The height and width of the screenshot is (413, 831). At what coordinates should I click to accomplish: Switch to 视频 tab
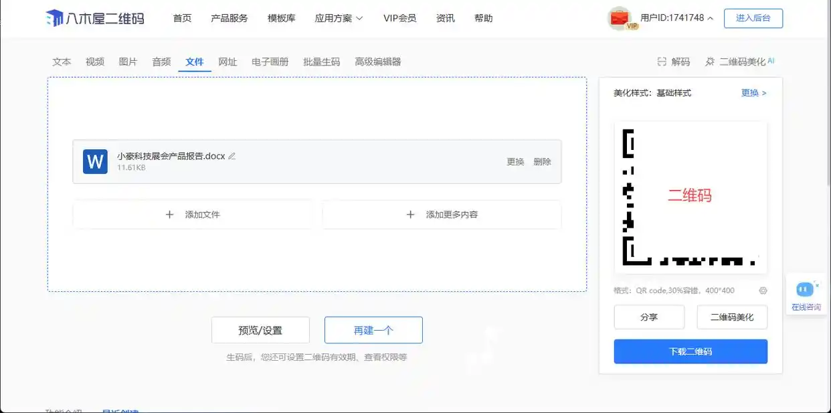(x=95, y=62)
